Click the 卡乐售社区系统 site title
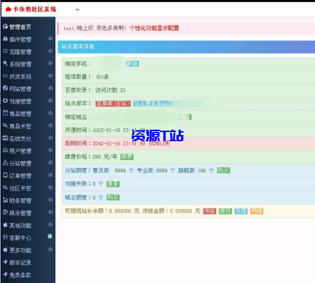 (35, 9)
